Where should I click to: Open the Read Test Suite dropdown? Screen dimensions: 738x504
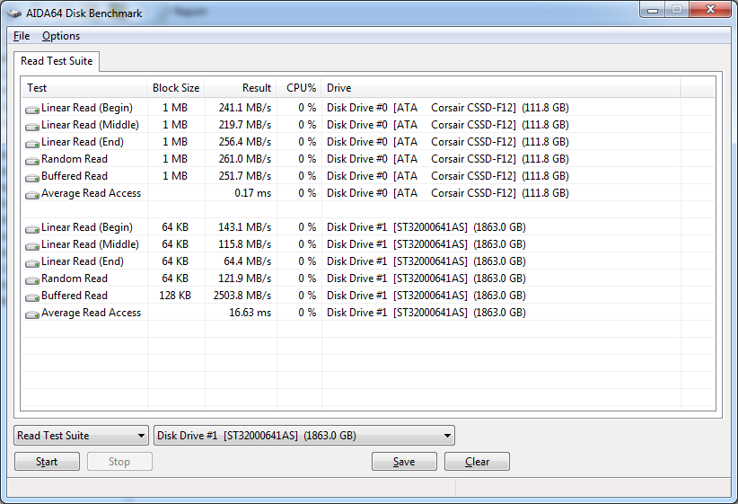(x=81, y=435)
